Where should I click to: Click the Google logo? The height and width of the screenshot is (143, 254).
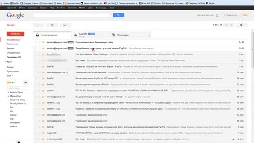(x=15, y=15)
